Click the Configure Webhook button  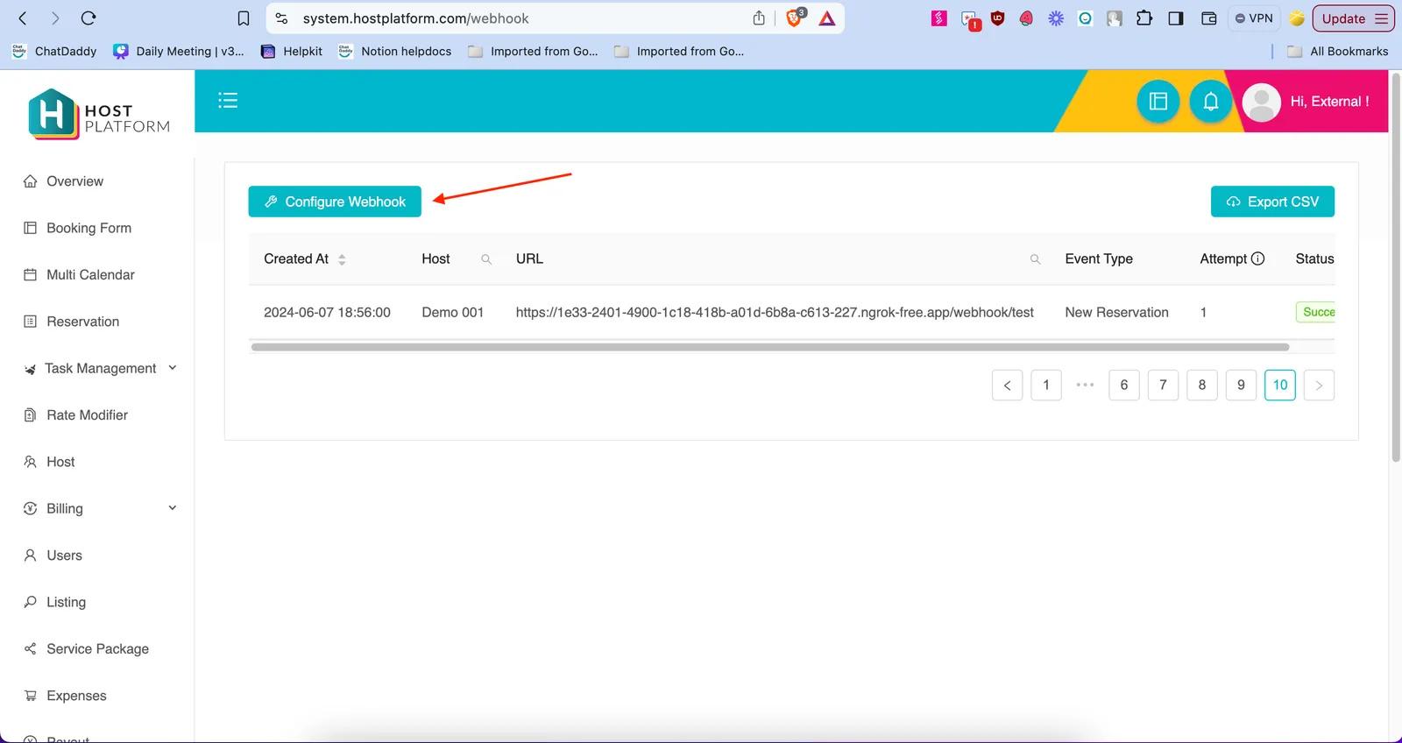tap(335, 202)
